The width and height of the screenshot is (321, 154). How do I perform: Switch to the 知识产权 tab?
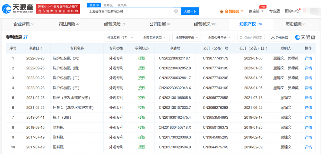tap(251, 24)
